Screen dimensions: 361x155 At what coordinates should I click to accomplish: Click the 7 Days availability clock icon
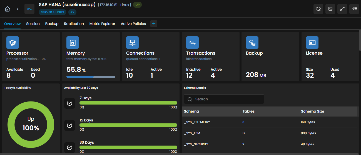pos(69,103)
